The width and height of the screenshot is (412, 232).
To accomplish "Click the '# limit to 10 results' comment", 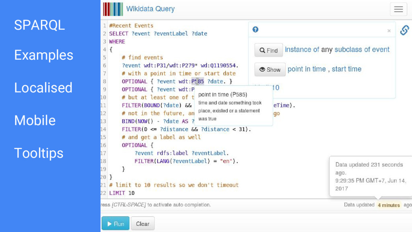I will (x=174, y=185).
